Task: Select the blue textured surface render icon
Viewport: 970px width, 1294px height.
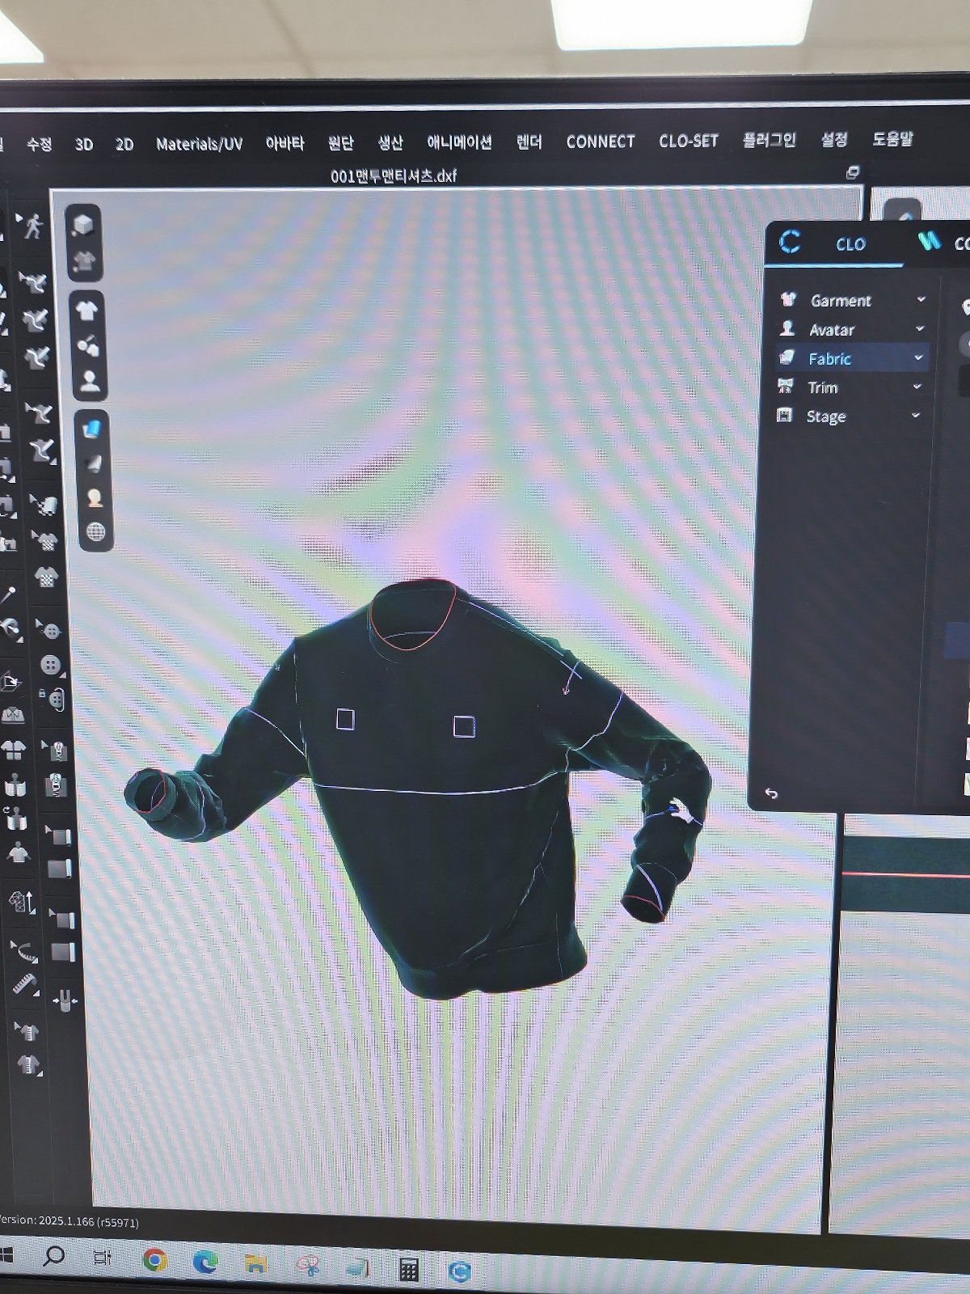Action: tap(93, 428)
